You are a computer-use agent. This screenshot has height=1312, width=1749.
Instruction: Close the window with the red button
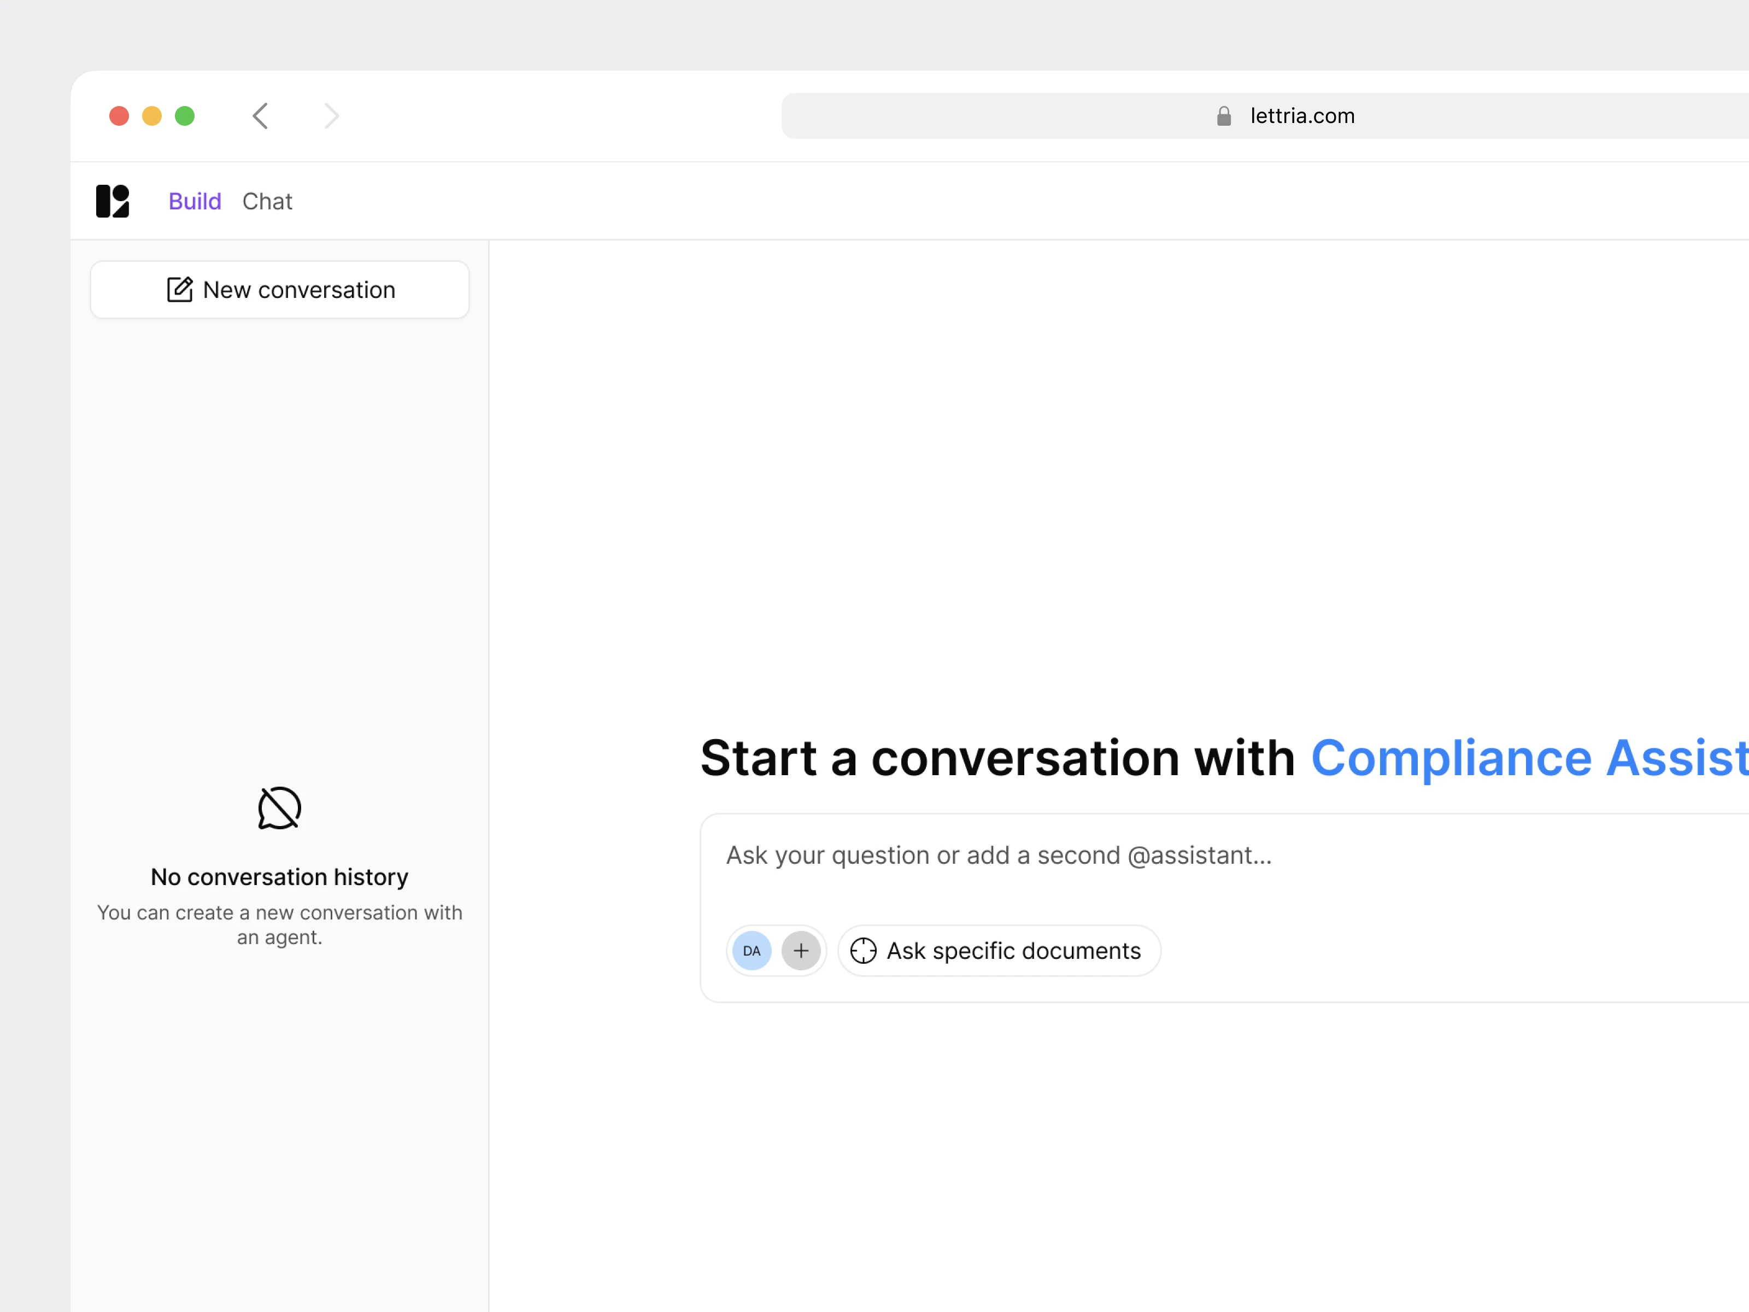coord(119,116)
